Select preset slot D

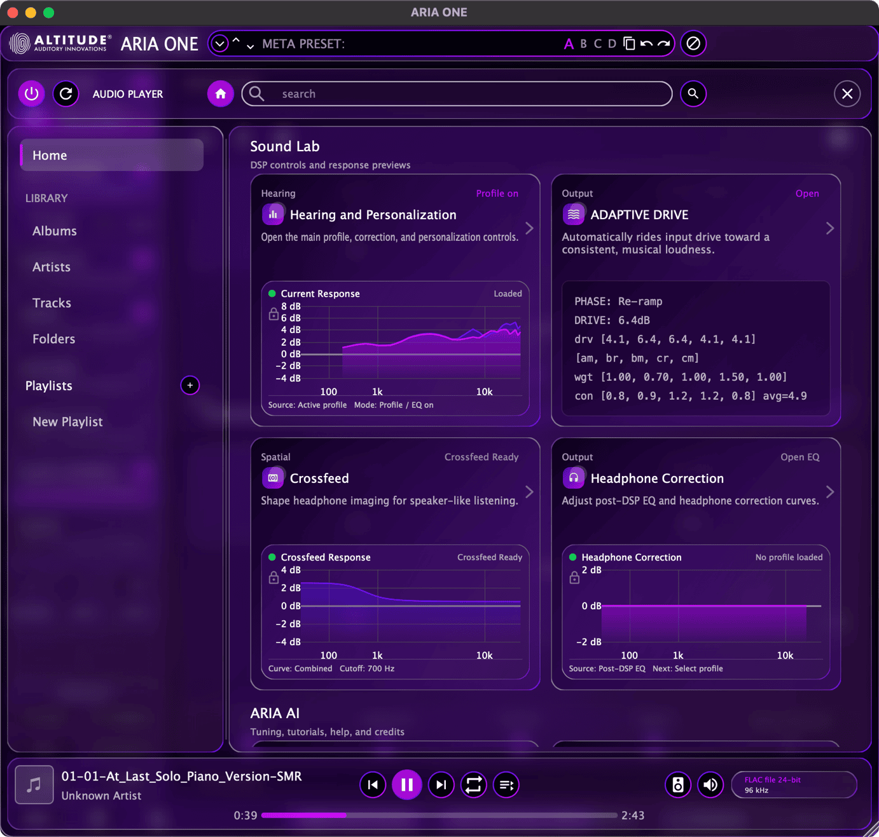612,44
